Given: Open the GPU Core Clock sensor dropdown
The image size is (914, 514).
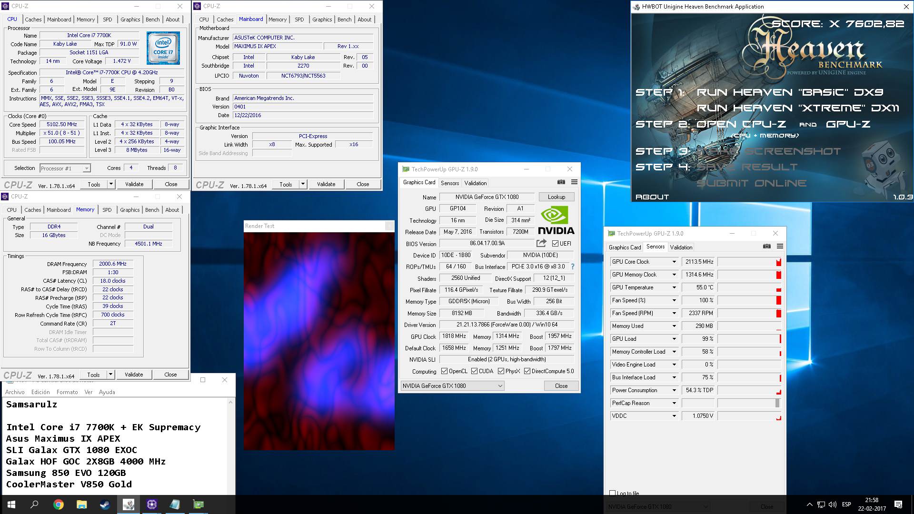Looking at the screenshot, I should (674, 262).
